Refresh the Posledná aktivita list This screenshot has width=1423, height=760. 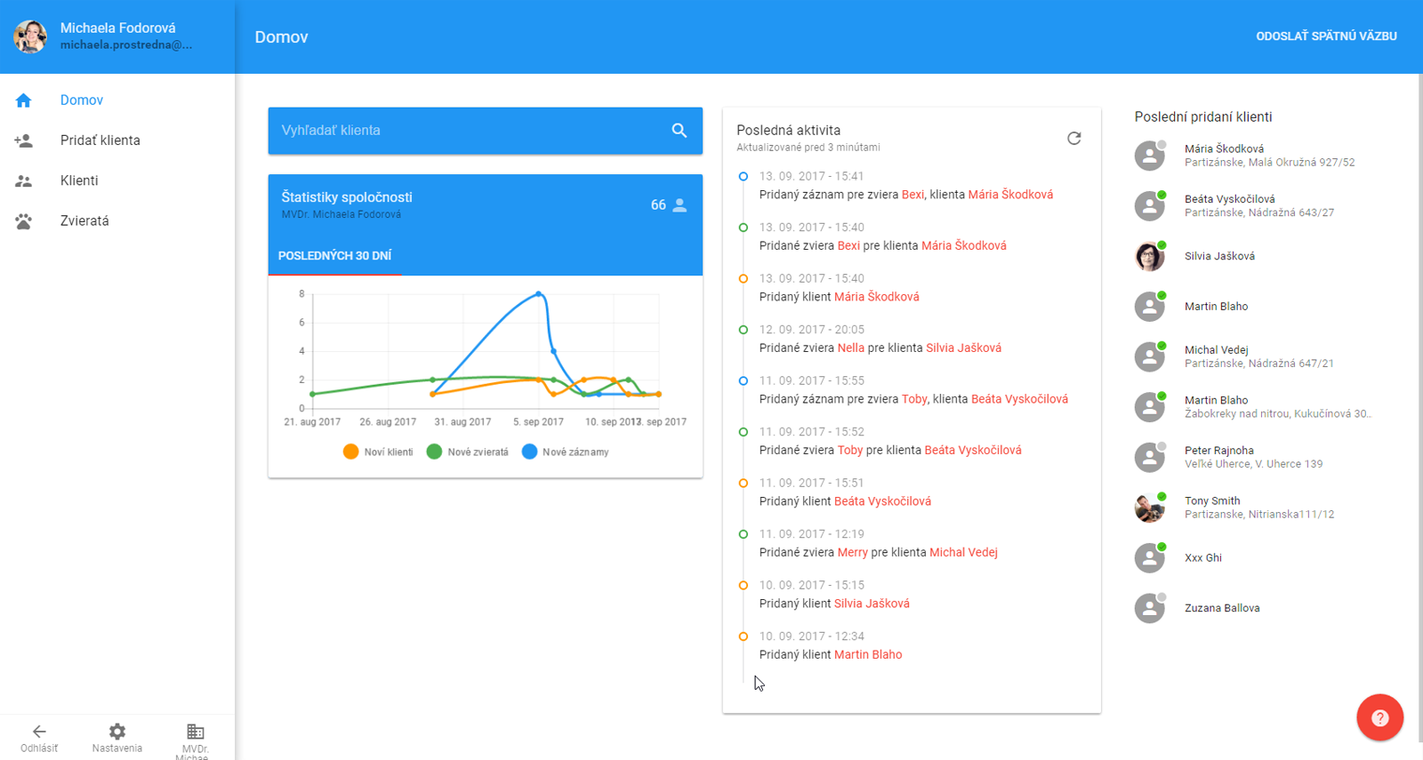(x=1074, y=138)
